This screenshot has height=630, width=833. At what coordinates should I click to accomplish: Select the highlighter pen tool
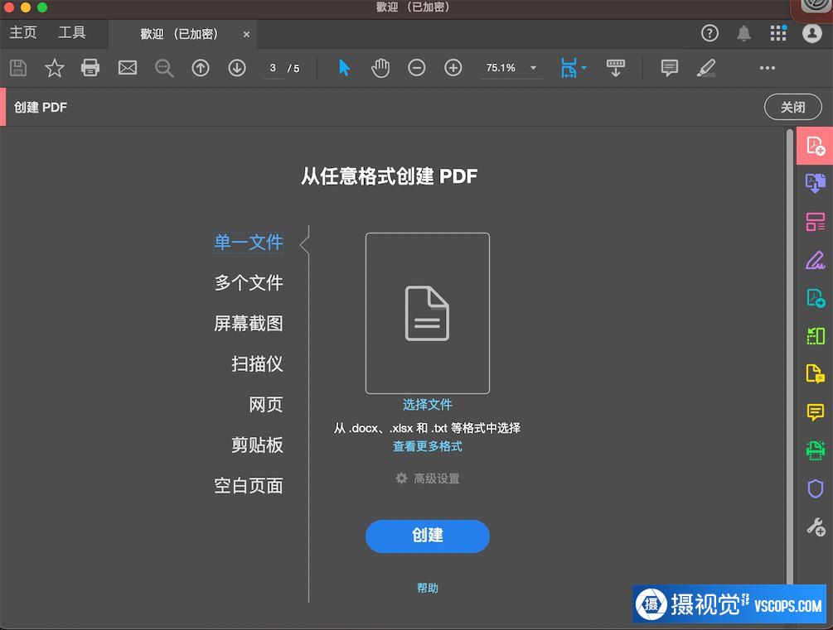(705, 68)
